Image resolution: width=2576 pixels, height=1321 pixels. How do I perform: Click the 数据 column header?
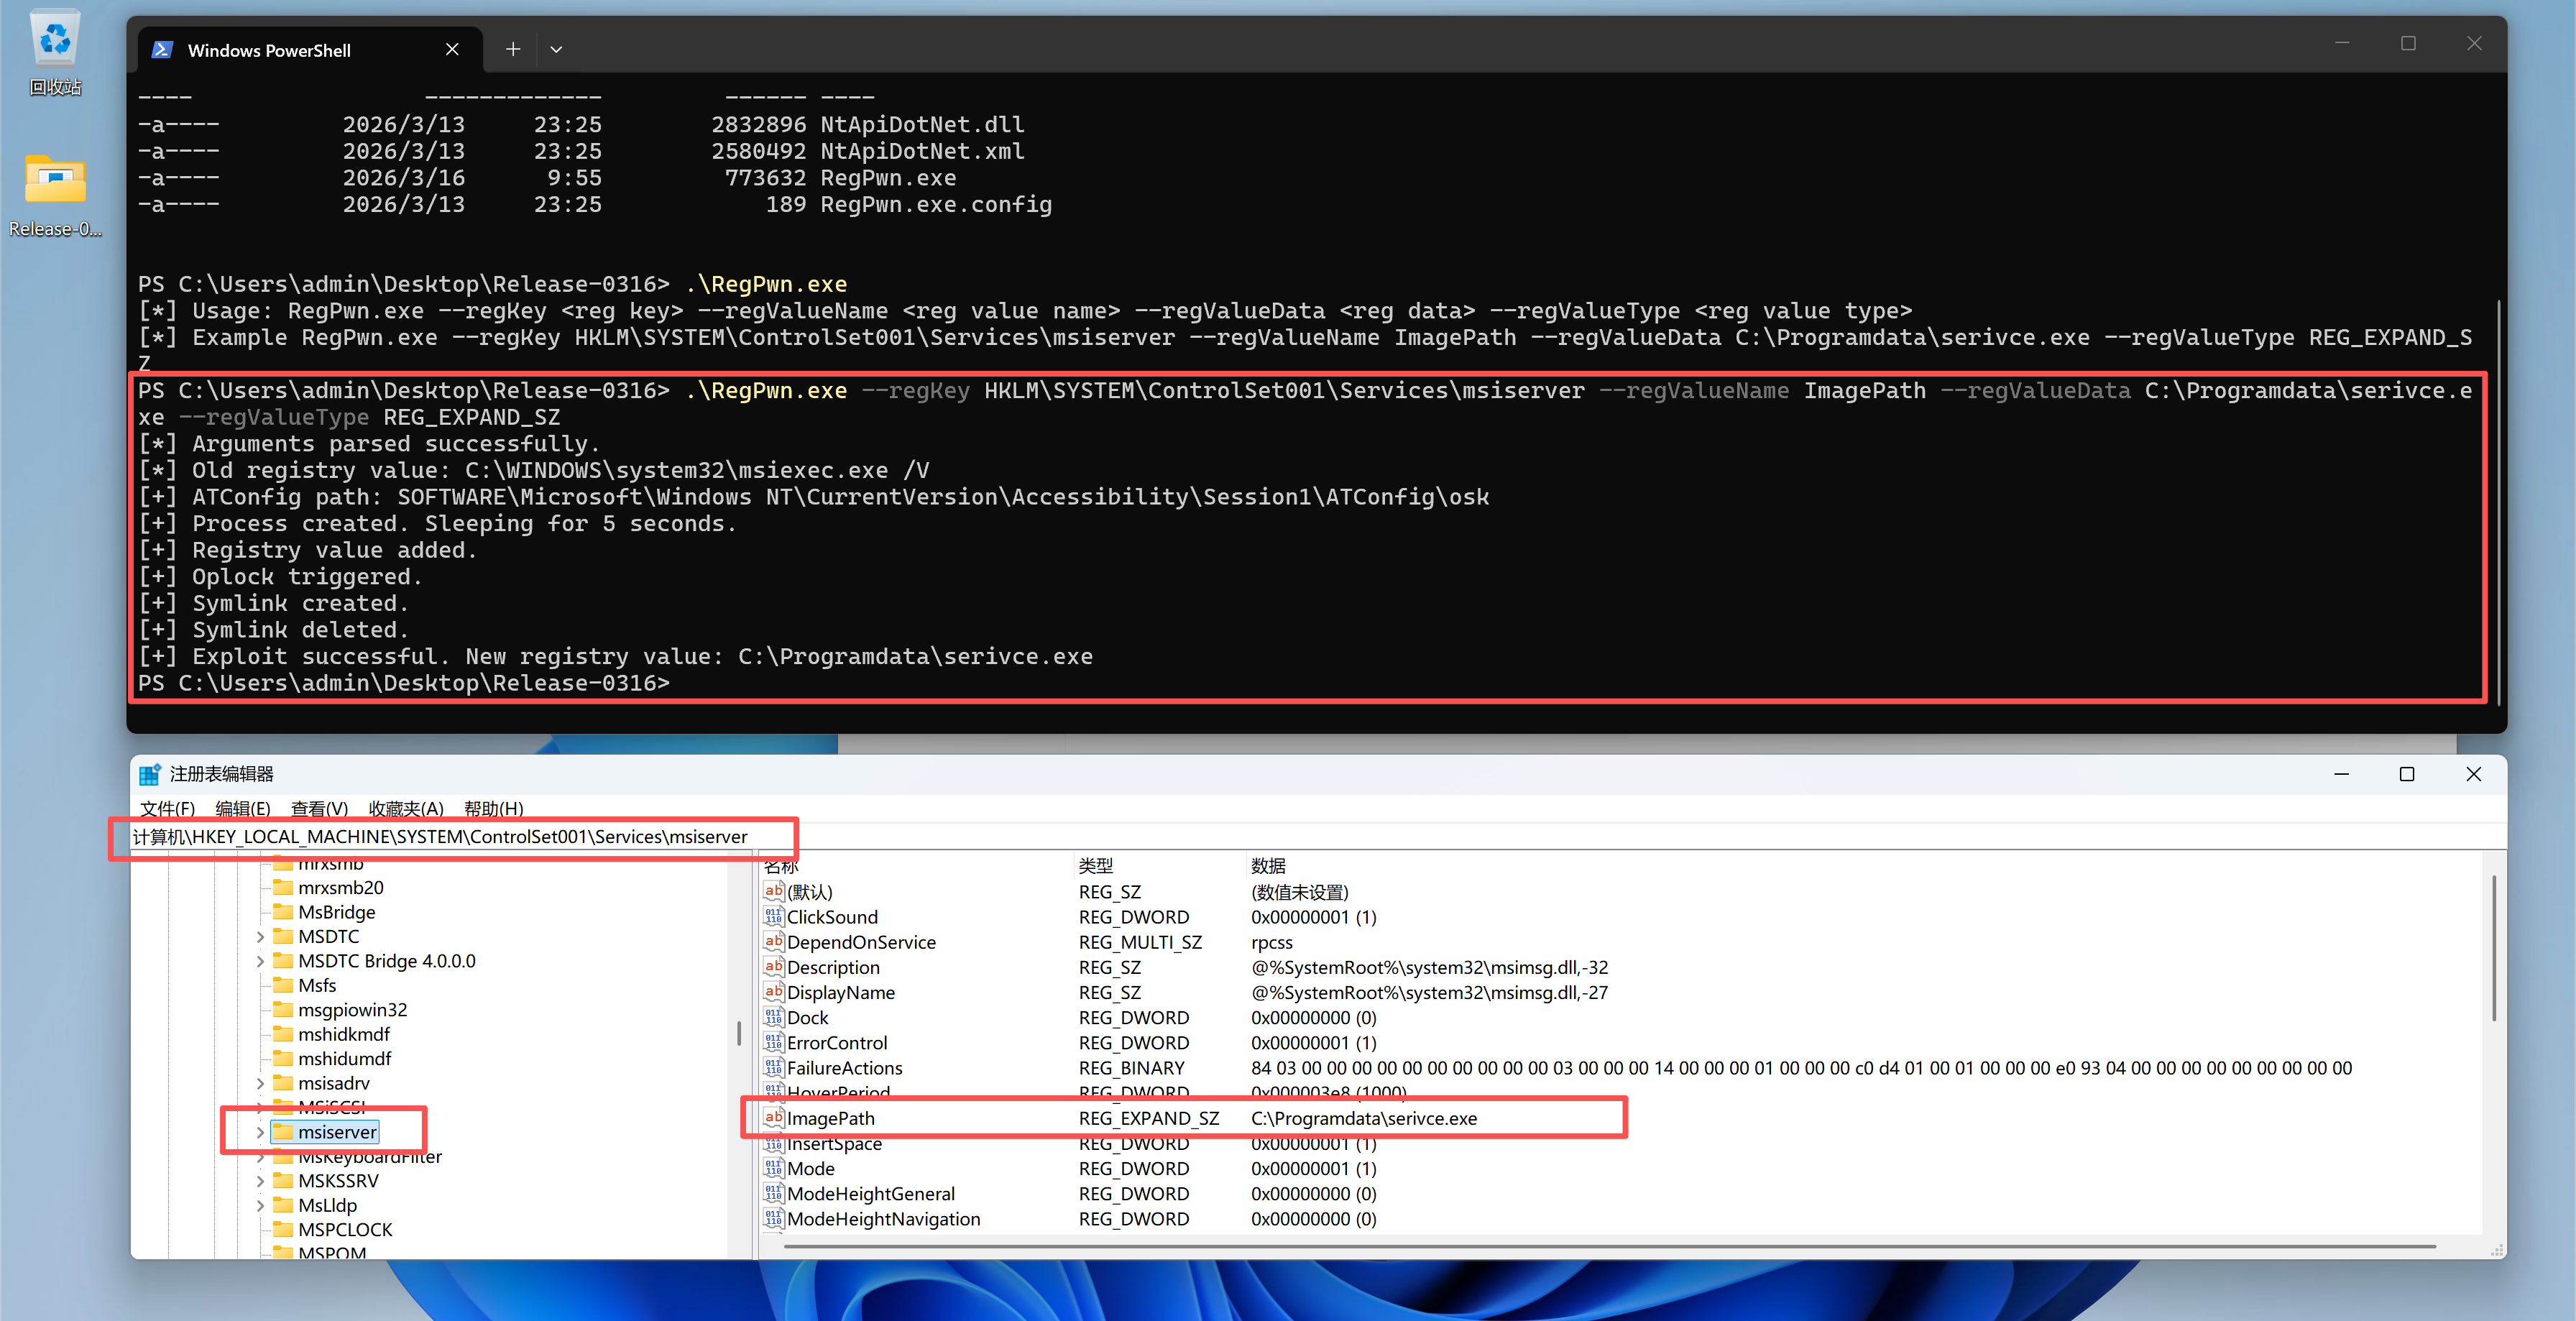coord(1268,865)
